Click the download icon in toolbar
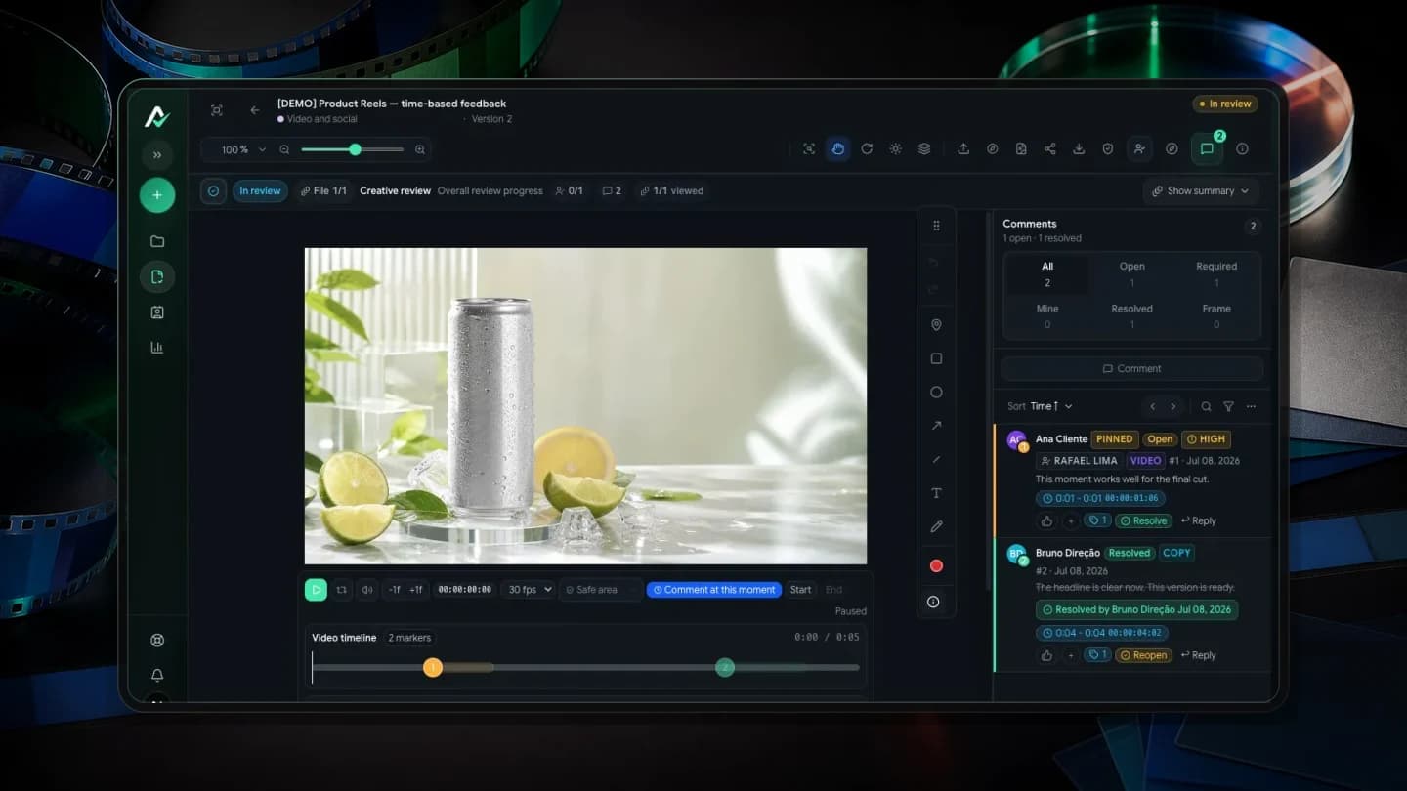Viewport: 1407px width, 791px height. click(1079, 149)
